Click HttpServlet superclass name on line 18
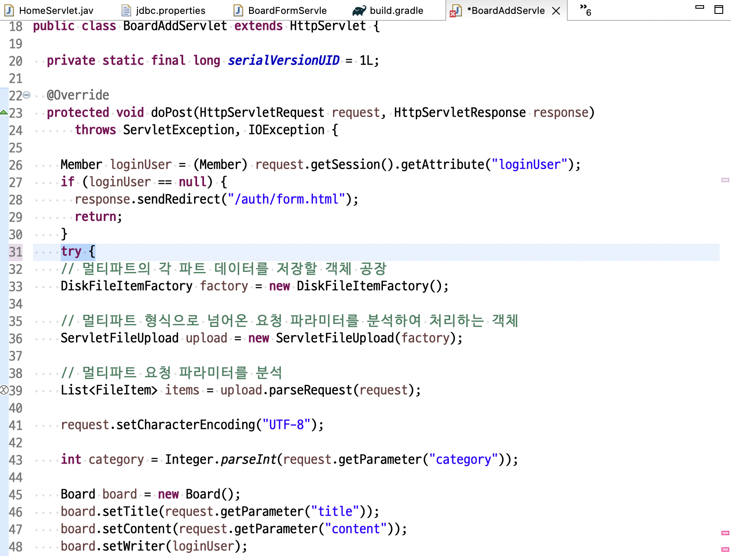The image size is (731, 556). 328,26
